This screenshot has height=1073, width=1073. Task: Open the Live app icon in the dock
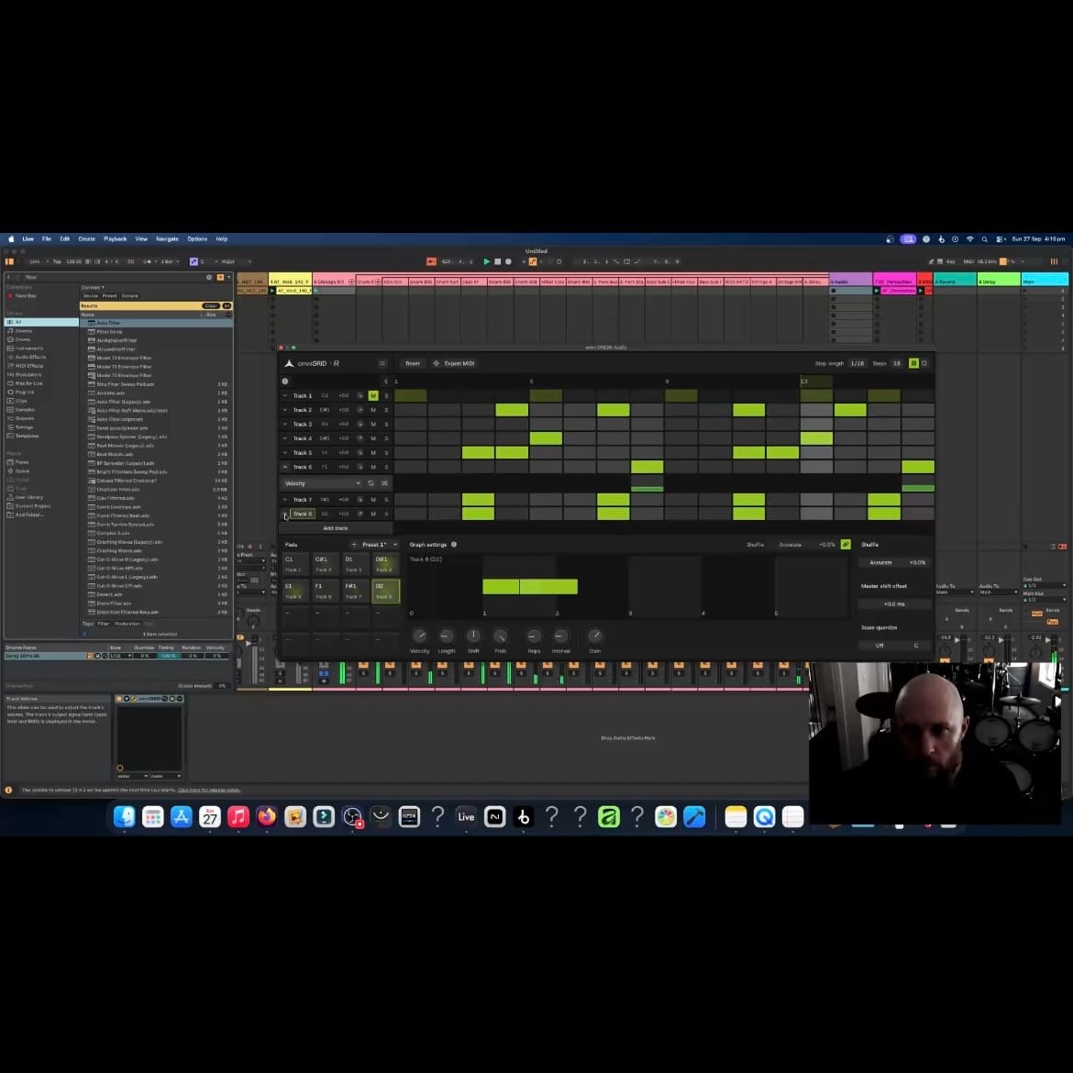click(466, 816)
